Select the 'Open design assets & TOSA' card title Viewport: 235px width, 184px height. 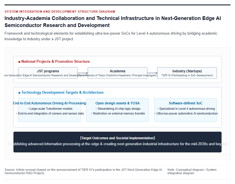pyautogui.click(x=117, y=103)
